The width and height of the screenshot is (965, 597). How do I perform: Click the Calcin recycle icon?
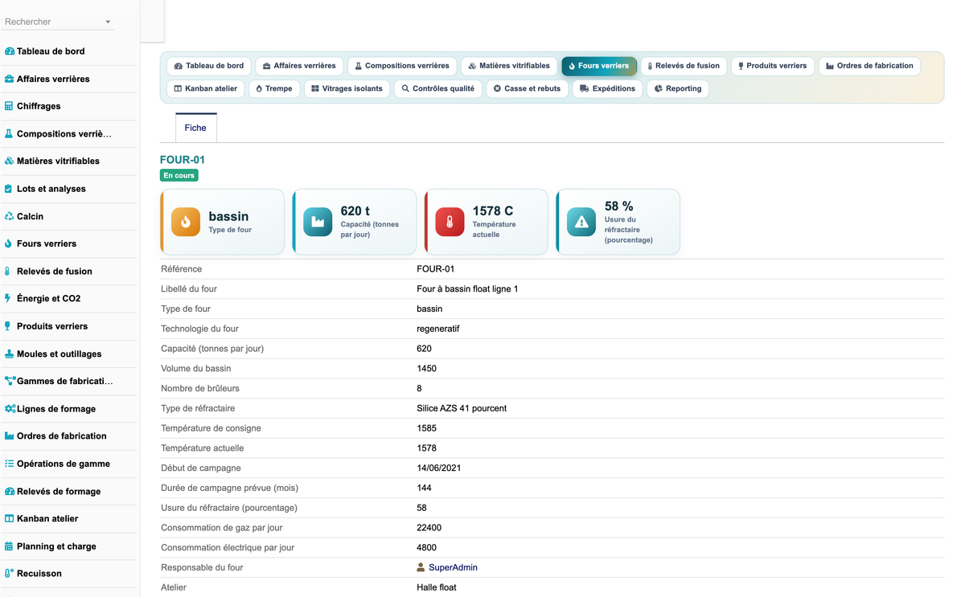10,216
